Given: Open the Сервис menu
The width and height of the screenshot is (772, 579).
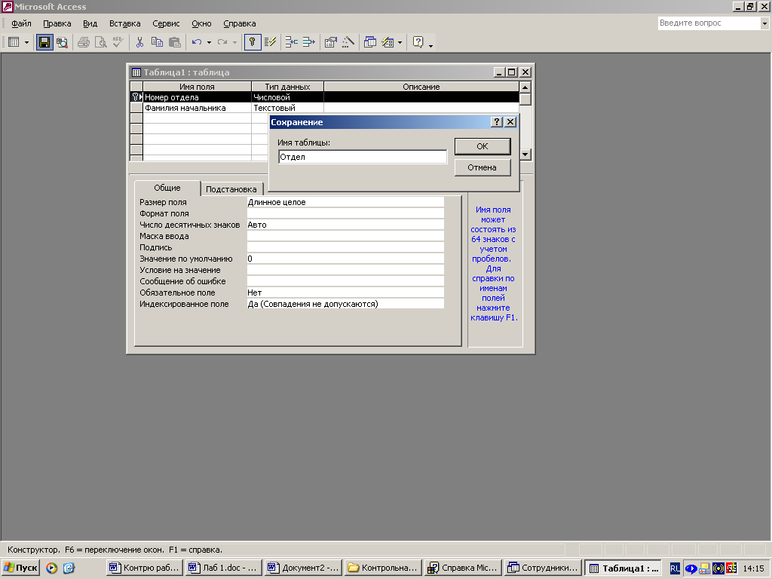Looking at the screenshot, I should (x=166, y=23).
